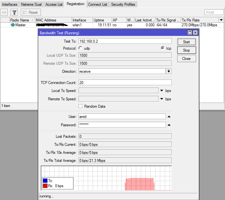Click the minus remove button in toolbar
The height and width of the screenshot is (200, 225).
[x=4, y=13]
